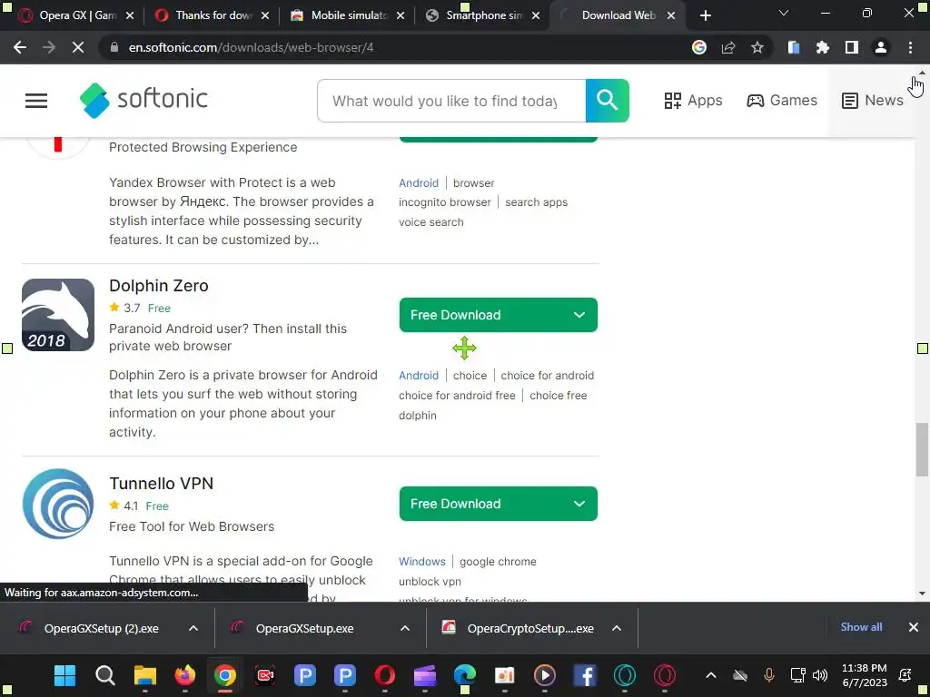The height and width of the screenshot is (697, 930).
Task: Launch Firefox from the taskbar
Action: (185, 675)
